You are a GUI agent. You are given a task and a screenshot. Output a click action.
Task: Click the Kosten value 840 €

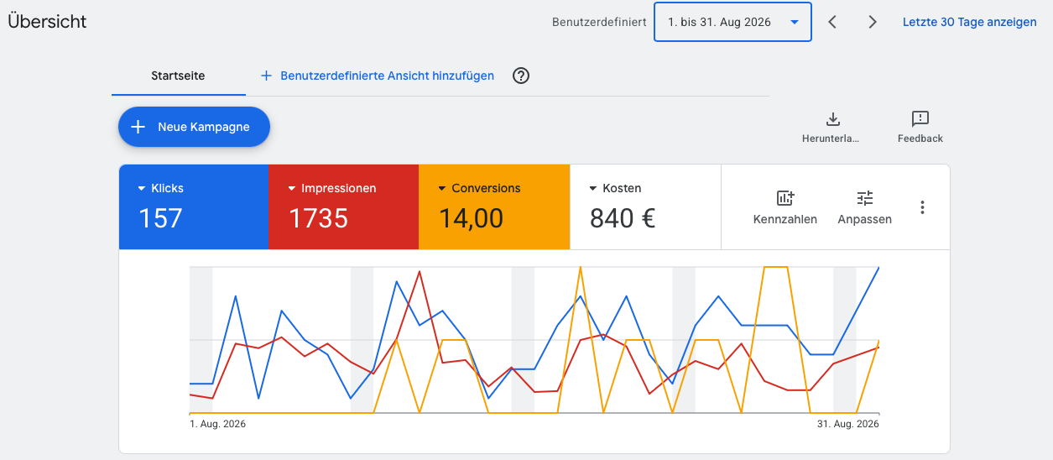click(623, 218)
